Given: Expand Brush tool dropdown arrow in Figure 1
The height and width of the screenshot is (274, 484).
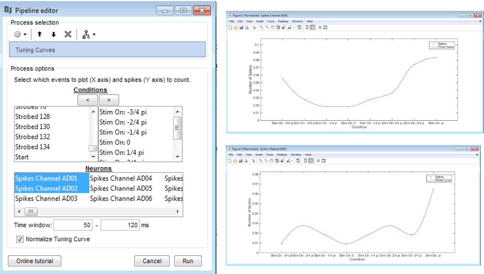Looking at the screenshot, I should point(294,27).
